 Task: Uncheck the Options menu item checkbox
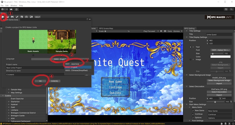click(193, 118)
